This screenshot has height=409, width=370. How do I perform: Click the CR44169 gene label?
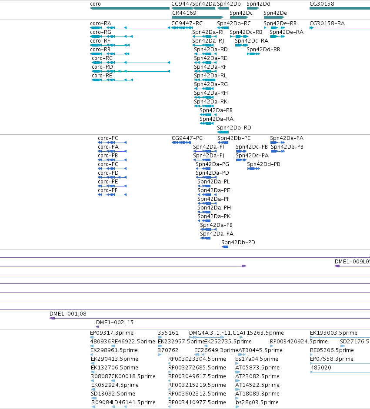click(x=184, y=13)
